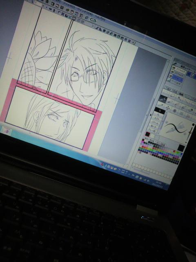Image resolution: width=196 pixels, height=262 pixels.
Task: Choose the G pen from pen list
Action: coord(160,111)
